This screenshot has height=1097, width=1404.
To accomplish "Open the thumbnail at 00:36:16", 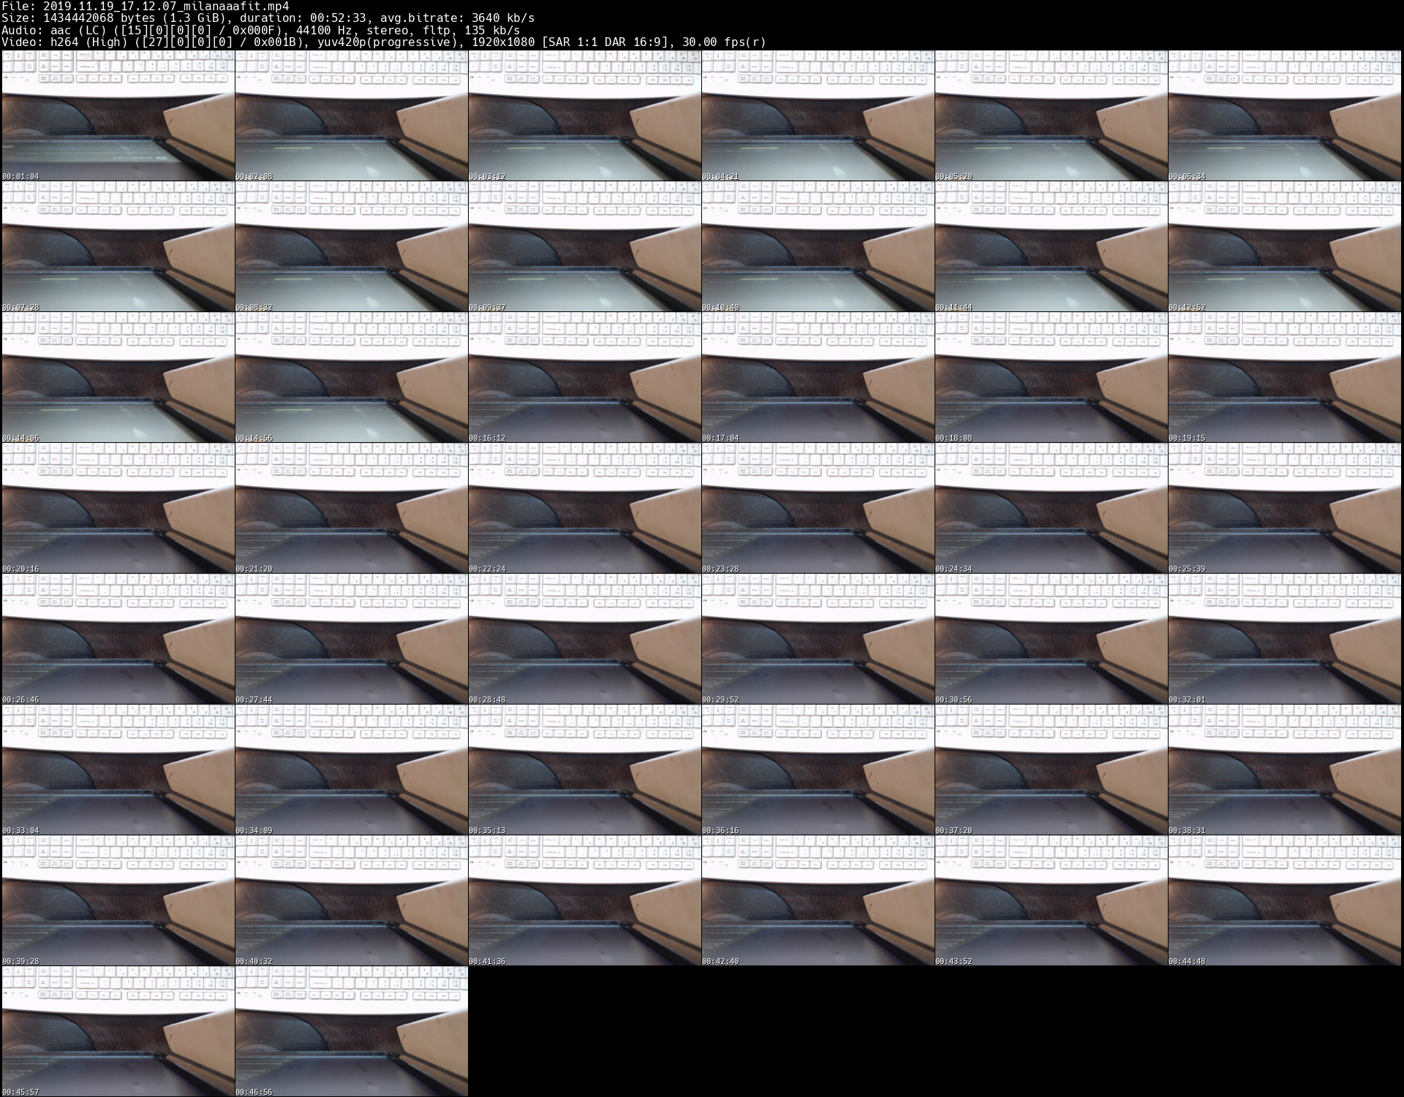I will (818, 770).
